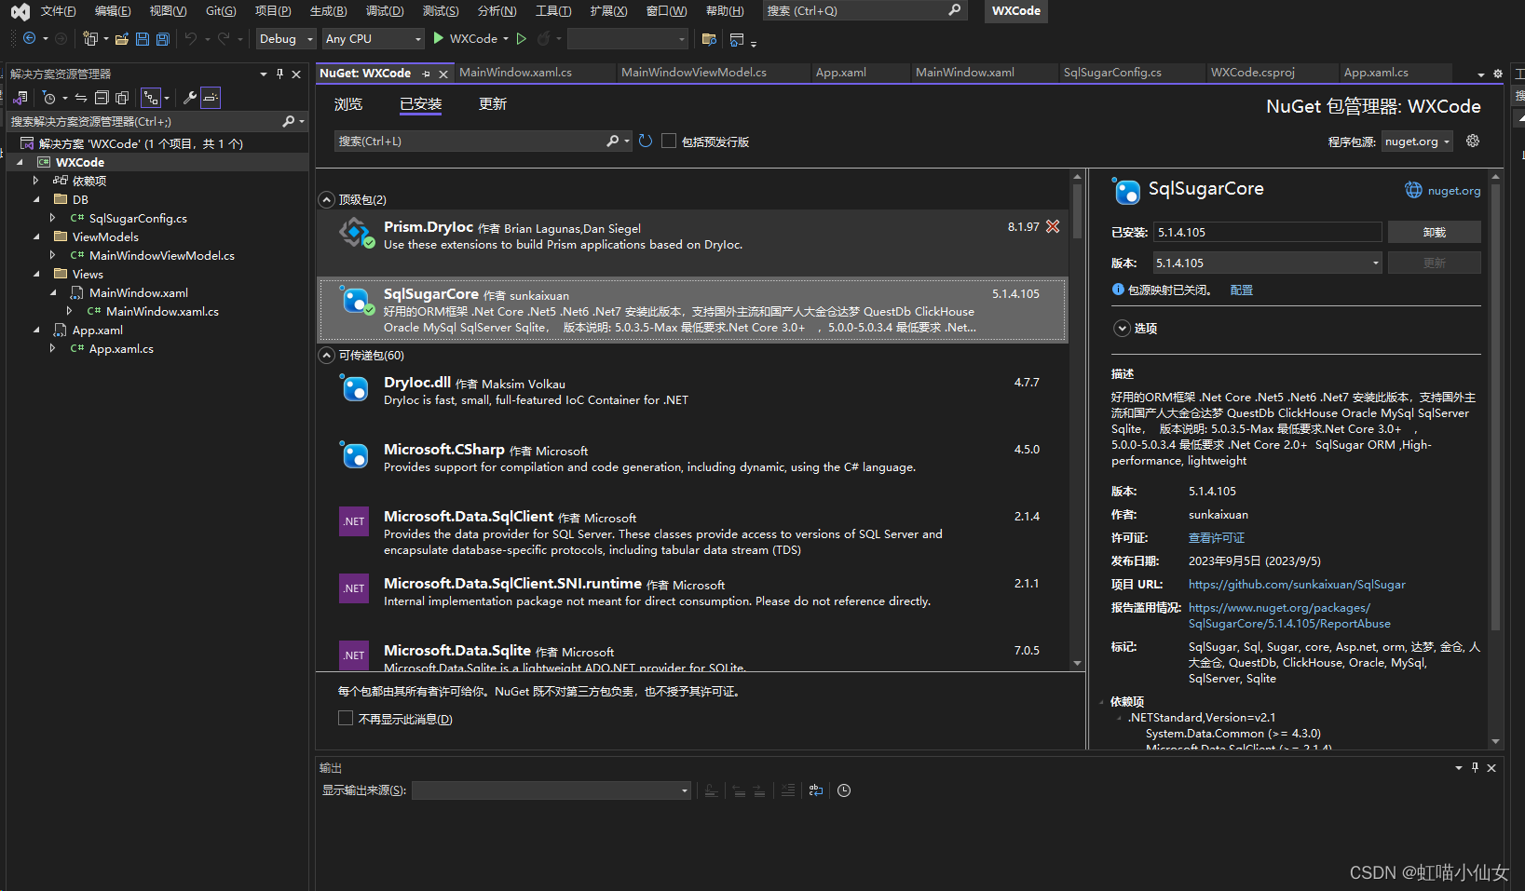Click the Prism.DryIoc package icon

click(356, 233)
